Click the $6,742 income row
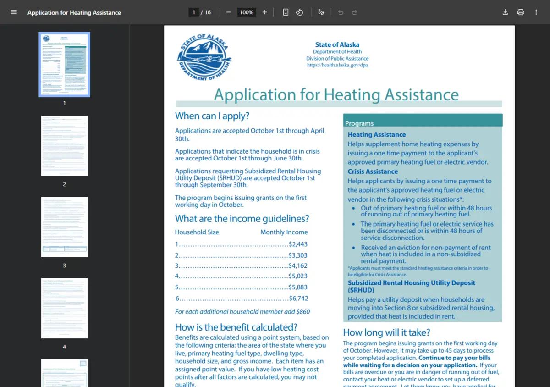The height and width of the screenshot is (387, 550). pyautogui.click(x=242, y=299)
